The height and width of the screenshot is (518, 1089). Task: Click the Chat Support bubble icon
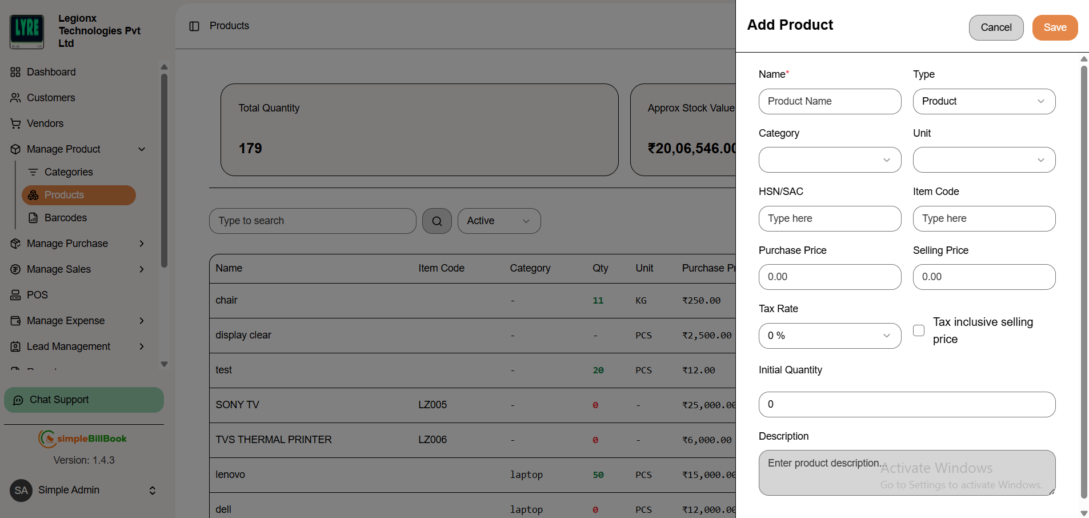[x=18, y=400]
